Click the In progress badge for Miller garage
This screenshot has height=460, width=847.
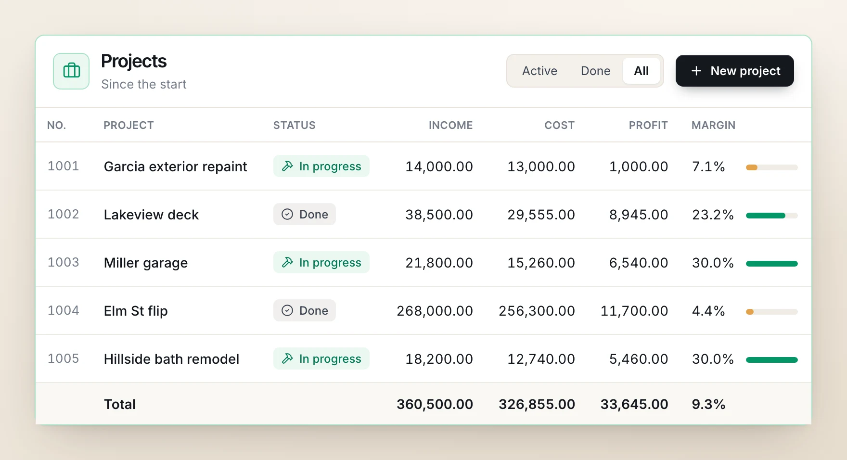click(321, 262)
